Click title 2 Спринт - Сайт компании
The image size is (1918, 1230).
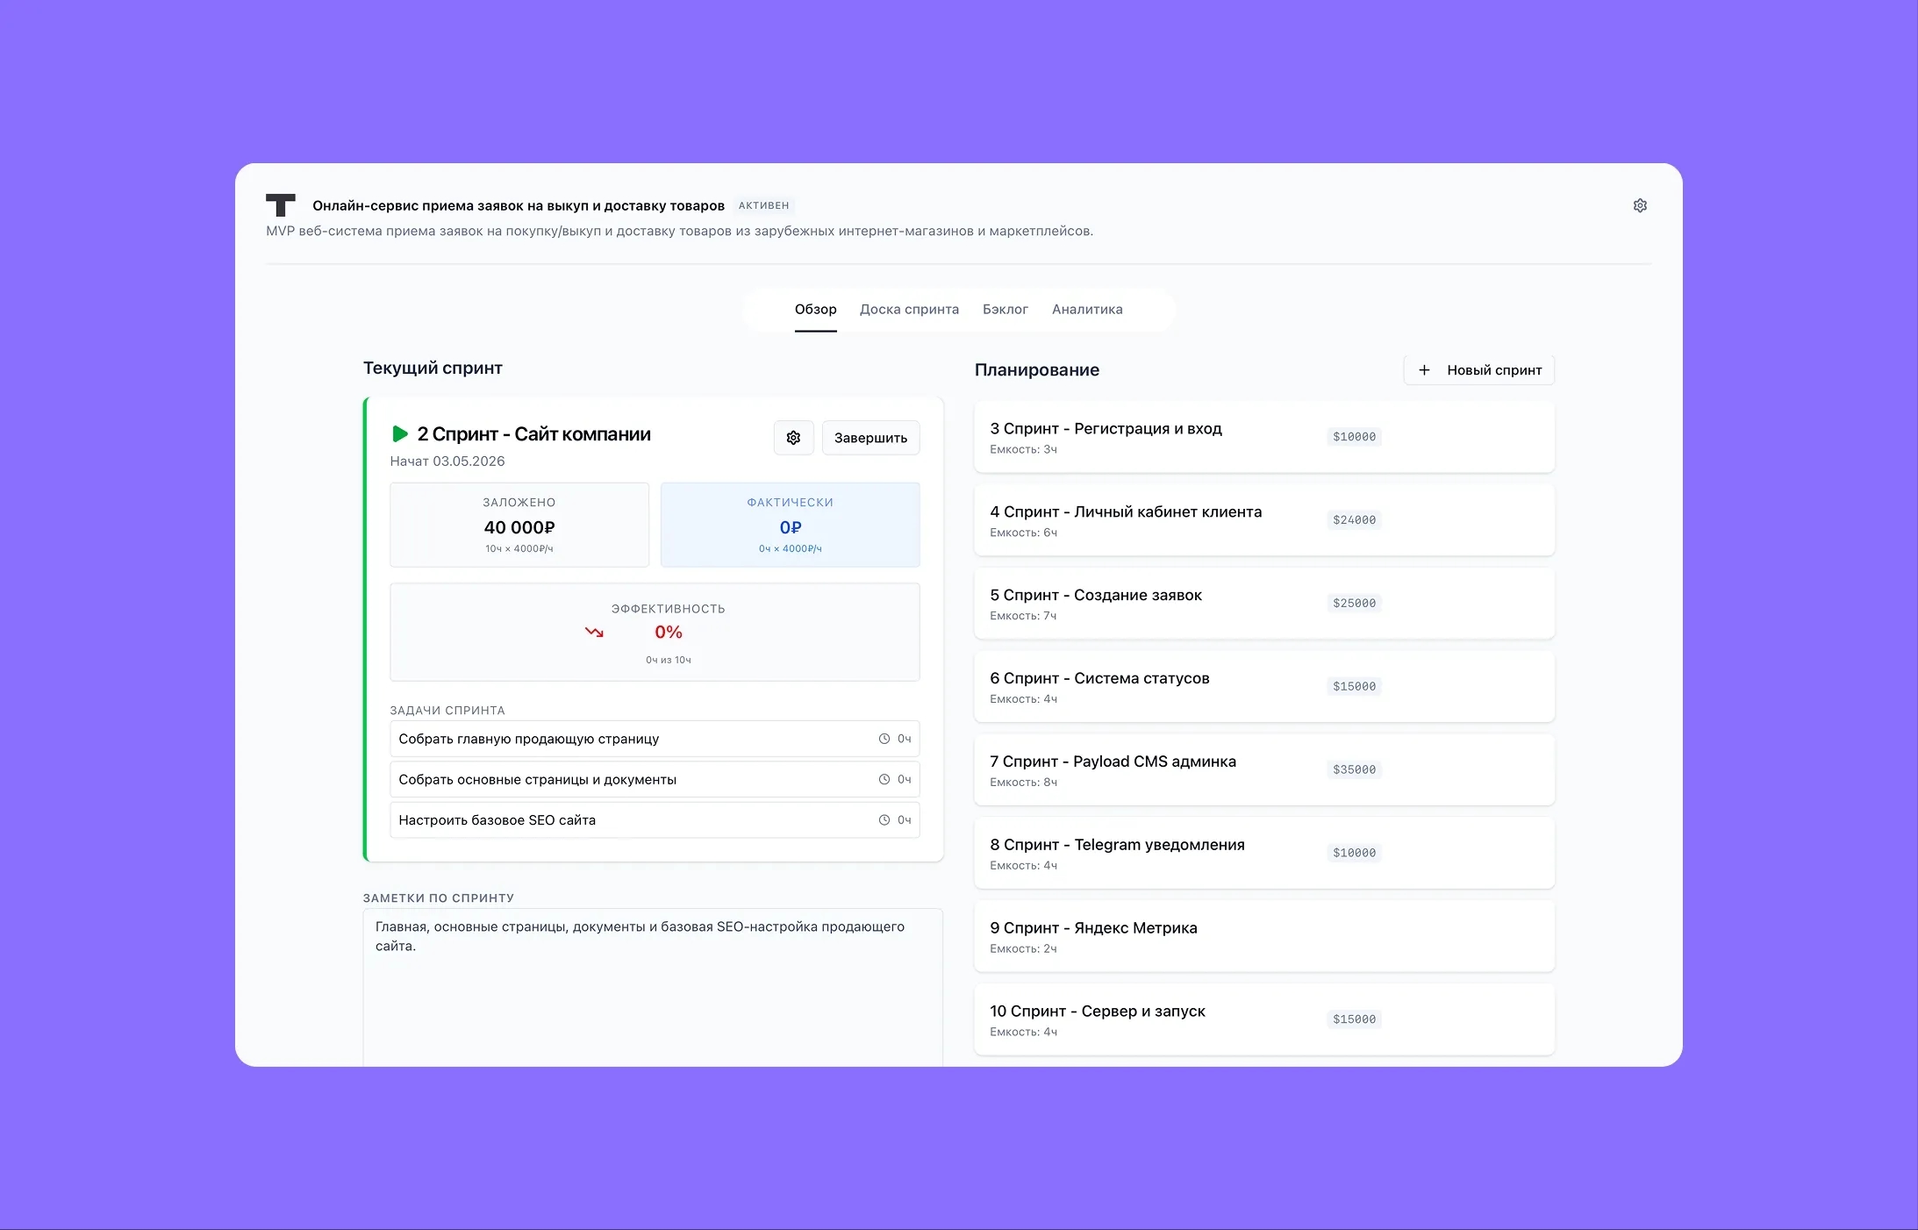[533, 434]
